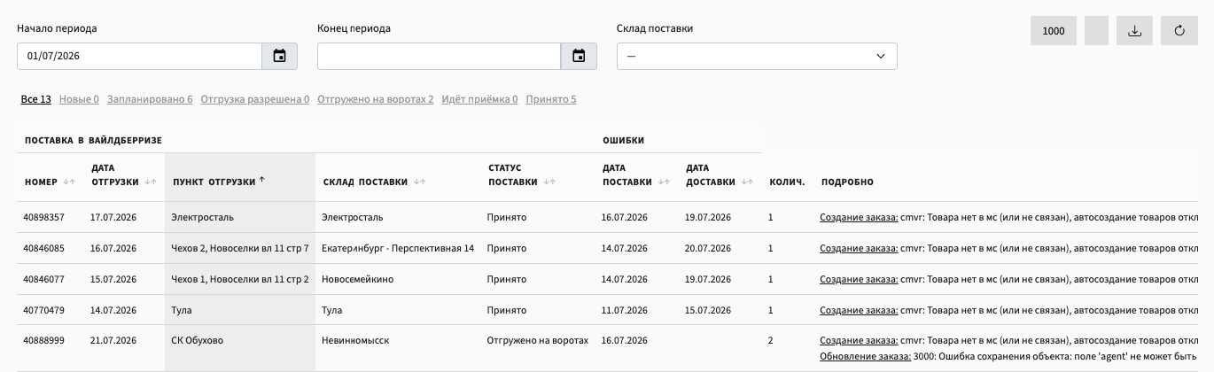Click Чехов 2, Новоселки вл 11 стр 7 cell
1214x372 pixels.
coord(239,248)
